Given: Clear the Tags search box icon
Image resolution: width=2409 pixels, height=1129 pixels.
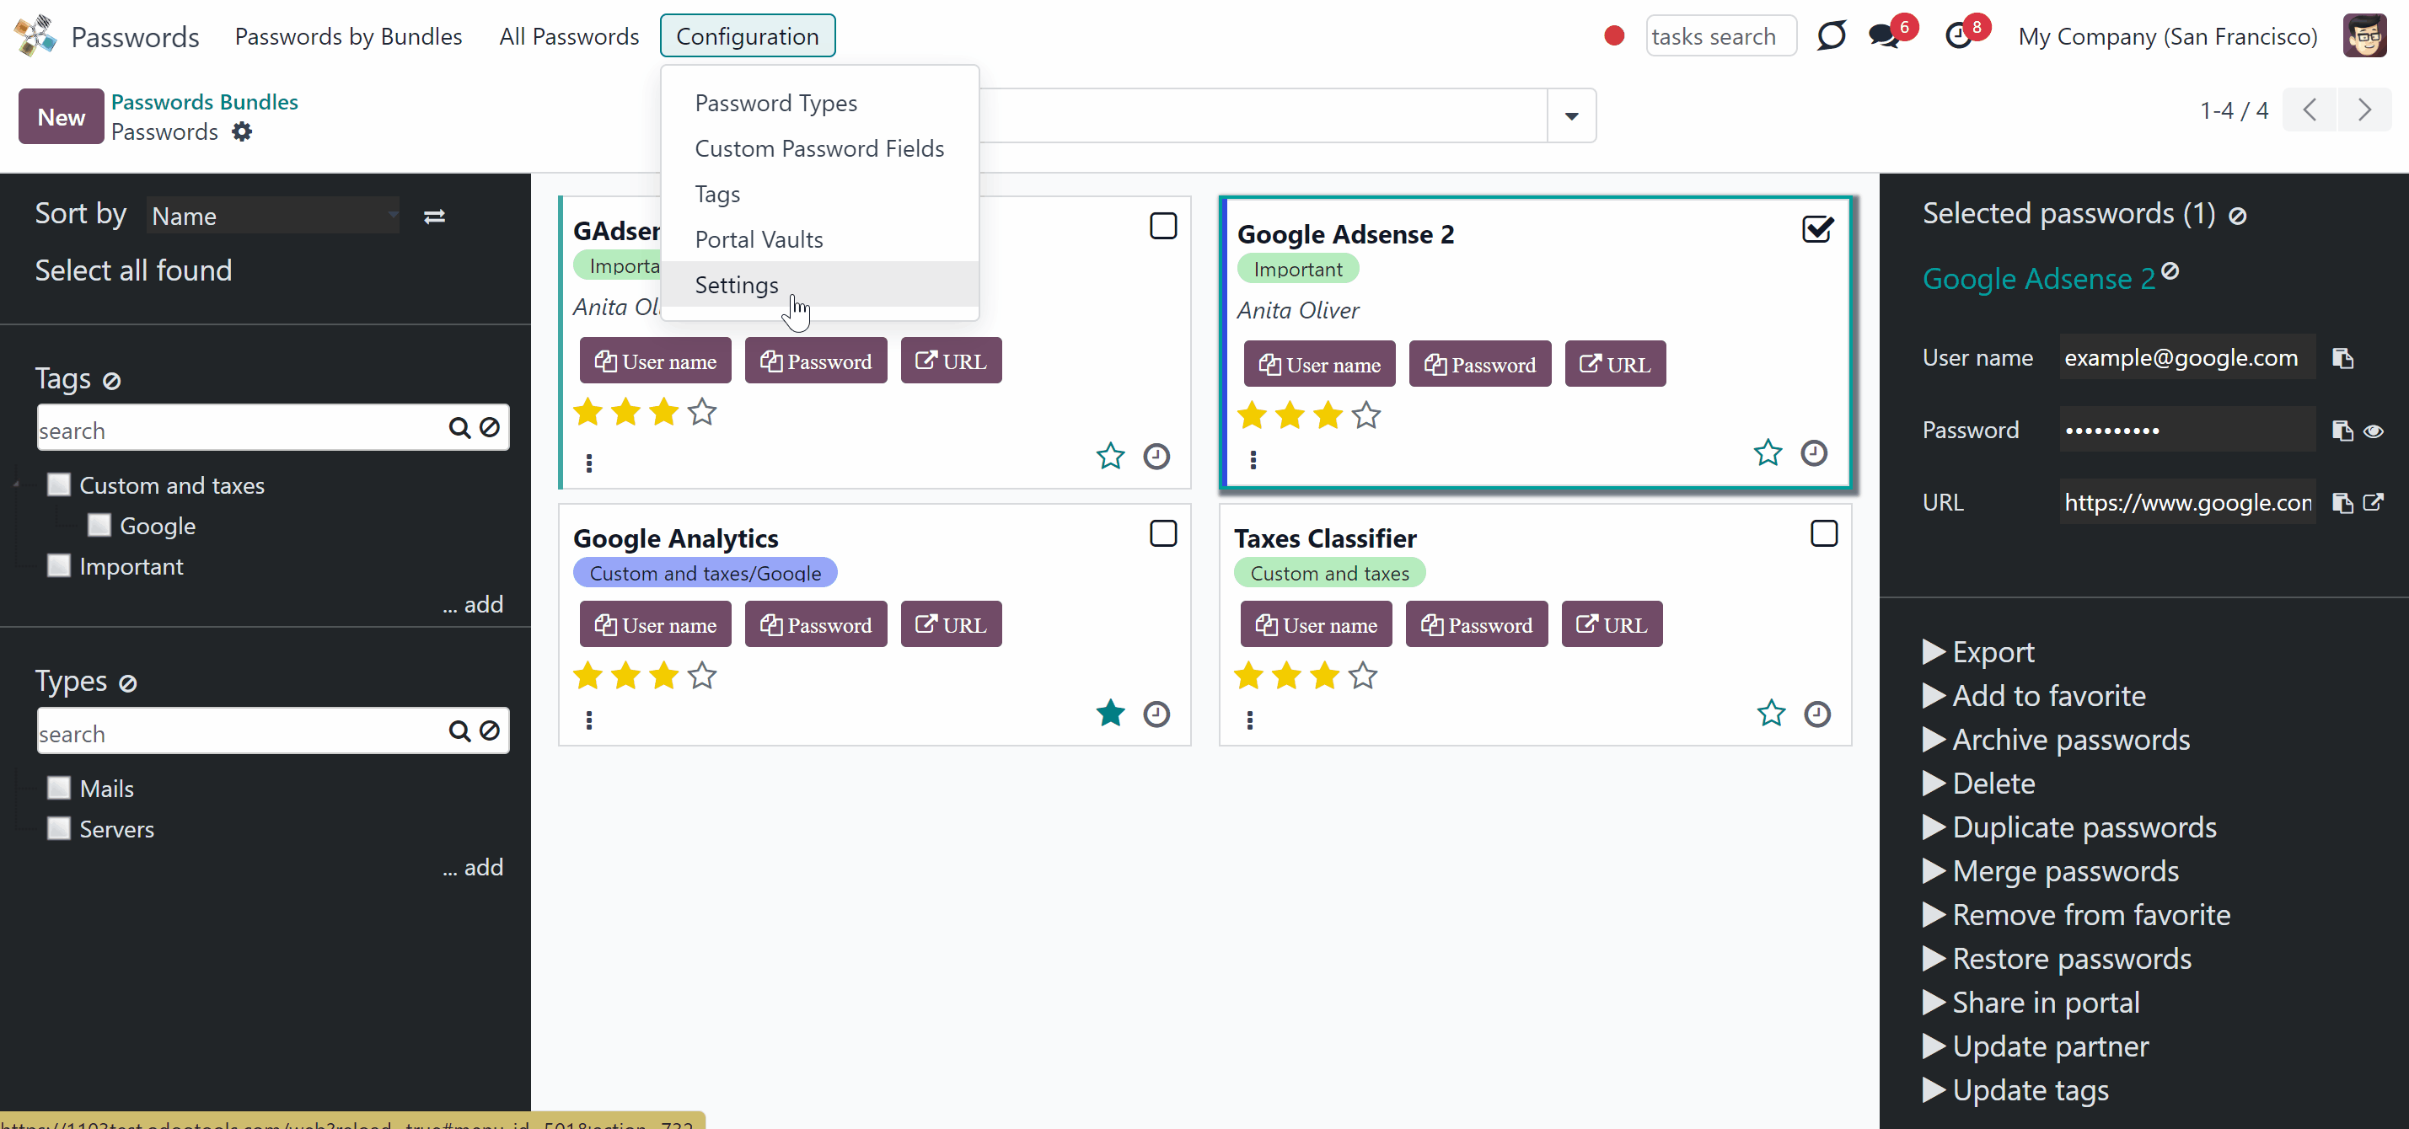Looking at the screenshot, I should [490, 428].
